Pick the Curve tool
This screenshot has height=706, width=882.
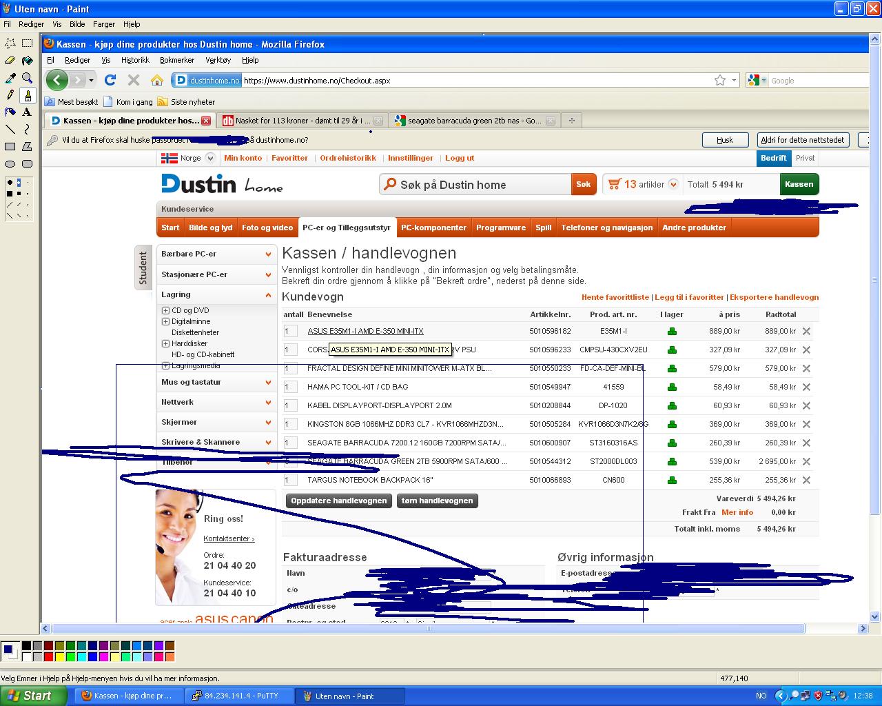coord(28,129)
